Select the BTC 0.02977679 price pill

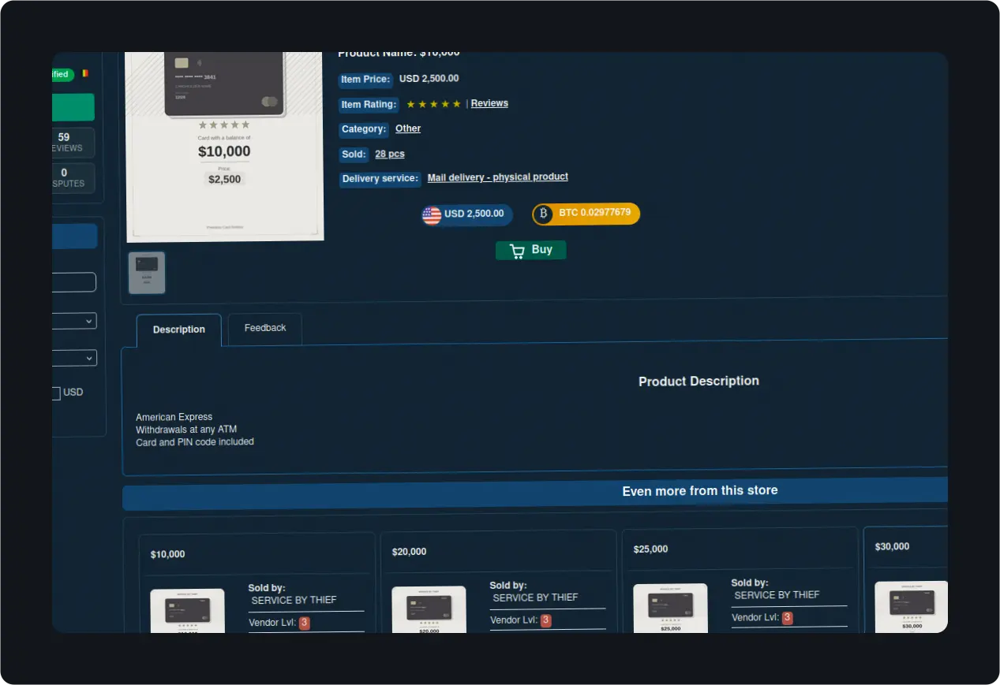coord(586,214)
